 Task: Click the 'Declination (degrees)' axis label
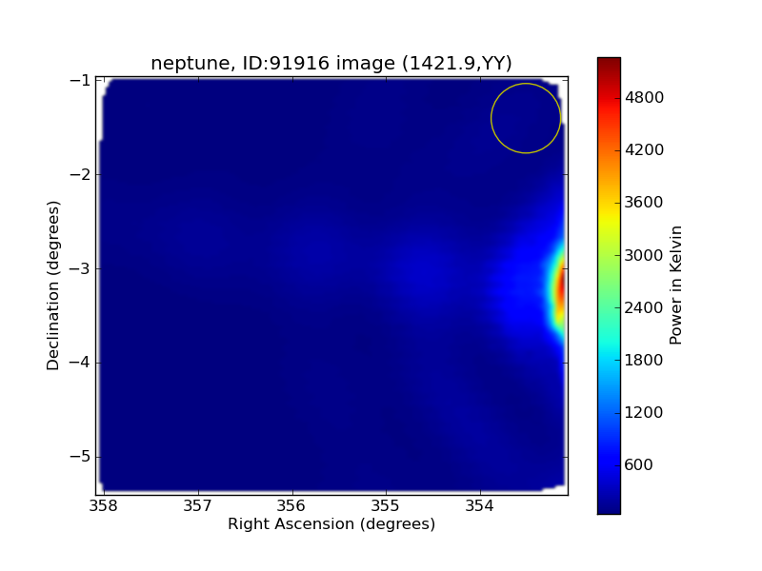pos(52,285)
